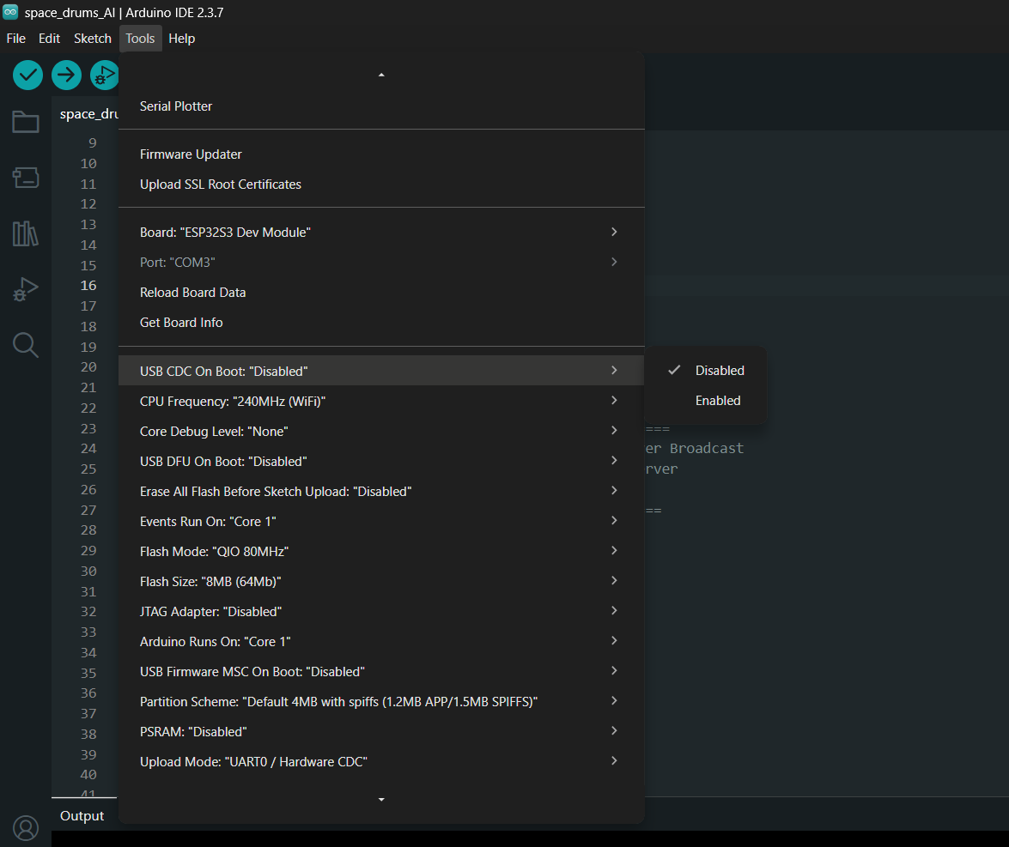Click line number 40 in gutter

(x=88, y=774)
